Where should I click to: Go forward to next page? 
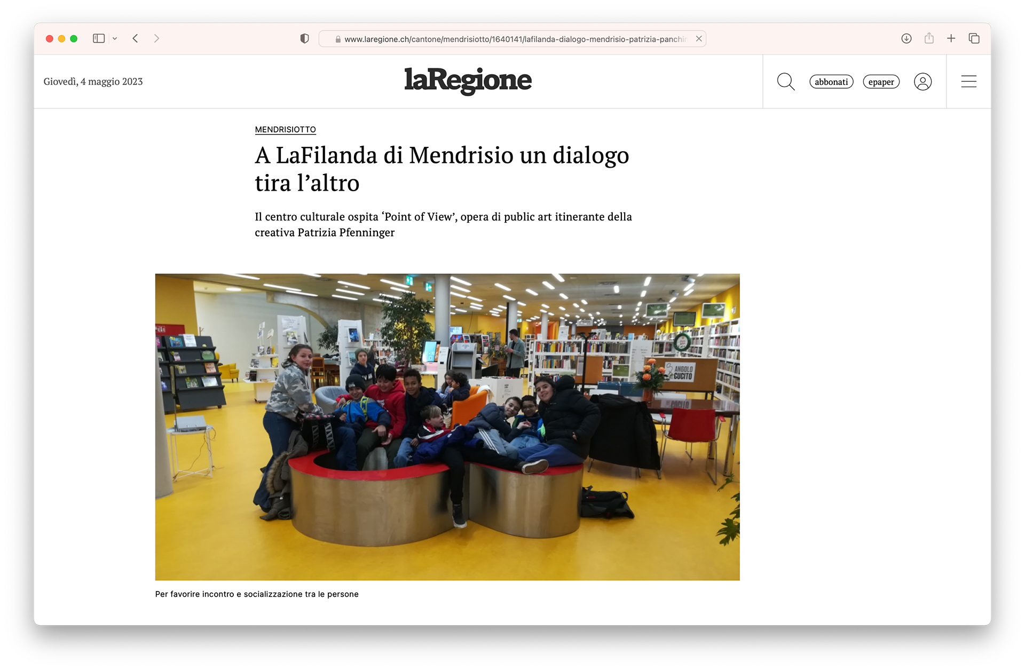tap(156, 38)
